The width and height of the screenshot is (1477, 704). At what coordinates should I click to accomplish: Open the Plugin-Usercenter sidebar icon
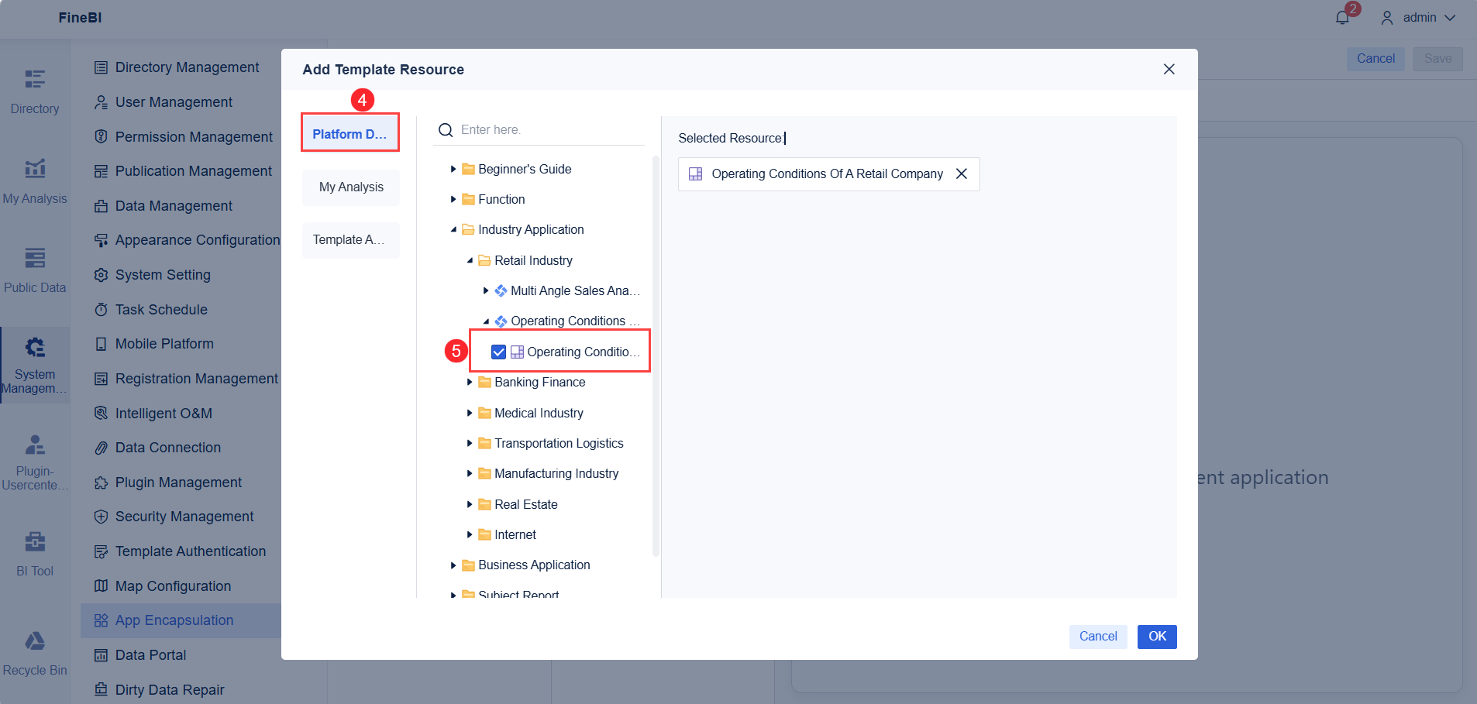(x=35, y=445)
